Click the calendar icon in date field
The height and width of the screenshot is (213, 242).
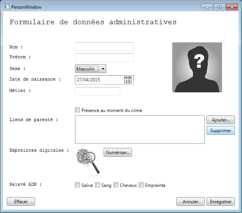click(x=128, y=80)
